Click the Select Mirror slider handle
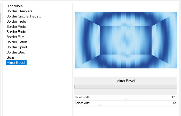181x116 pixels. tap(100, 105)
